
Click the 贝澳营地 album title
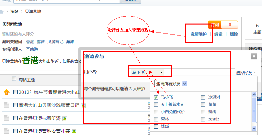click(x=12, y=25)
